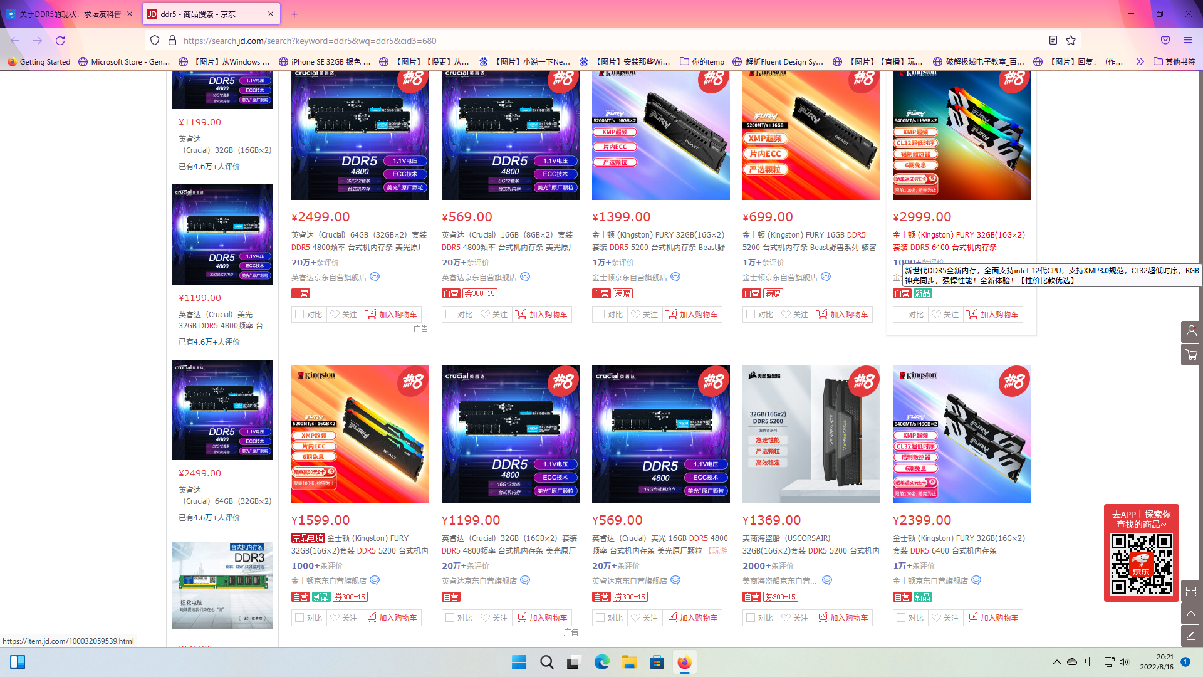Open sidebar DDR3 product thumbnail

[222, 585]
